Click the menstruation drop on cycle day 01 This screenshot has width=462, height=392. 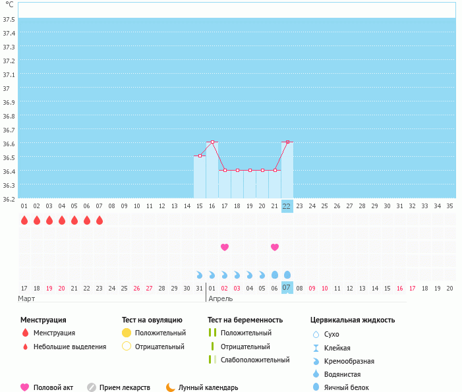(x=24, y=220)
